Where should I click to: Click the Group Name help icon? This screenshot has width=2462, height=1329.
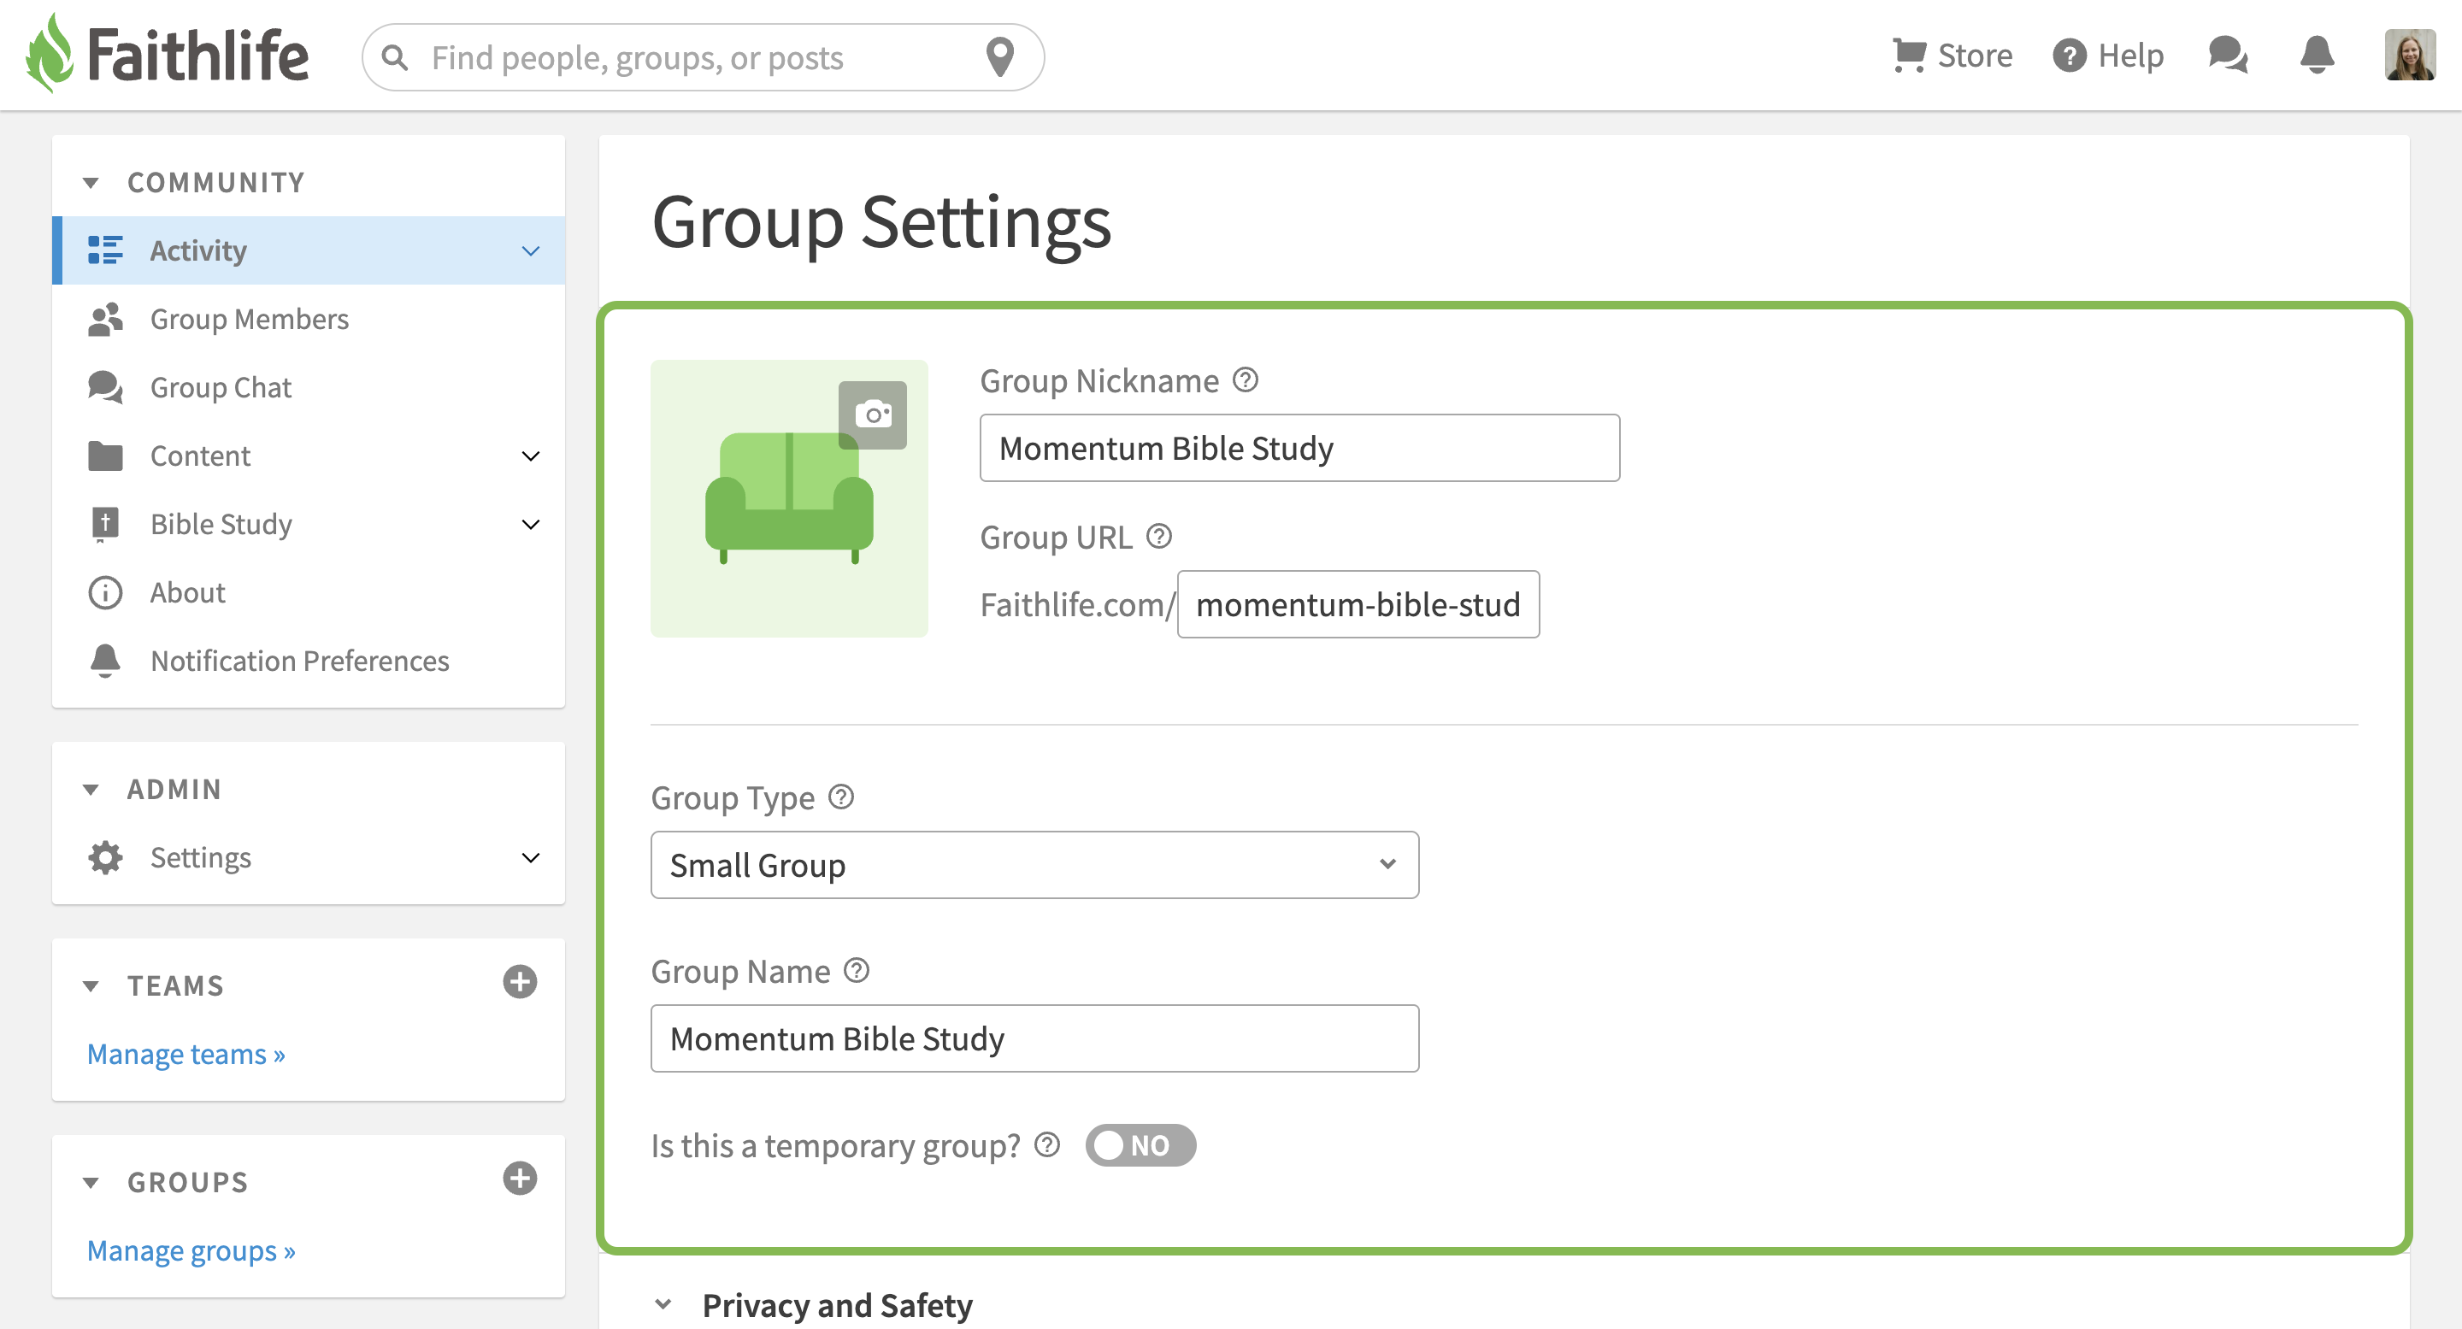(x=857, y=971)
